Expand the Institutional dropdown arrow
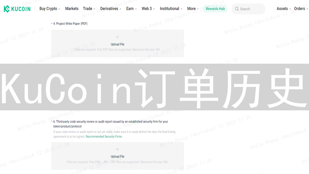The width and height of the screenshot is (309, 174). click(182, 9)
